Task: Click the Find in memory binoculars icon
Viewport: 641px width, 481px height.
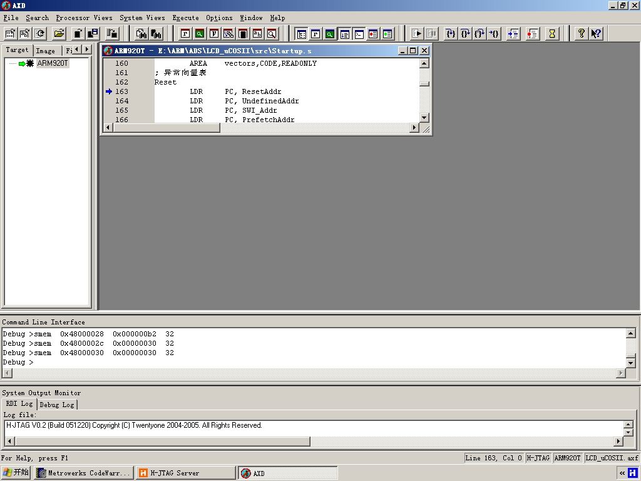Action: coord(156,34)
